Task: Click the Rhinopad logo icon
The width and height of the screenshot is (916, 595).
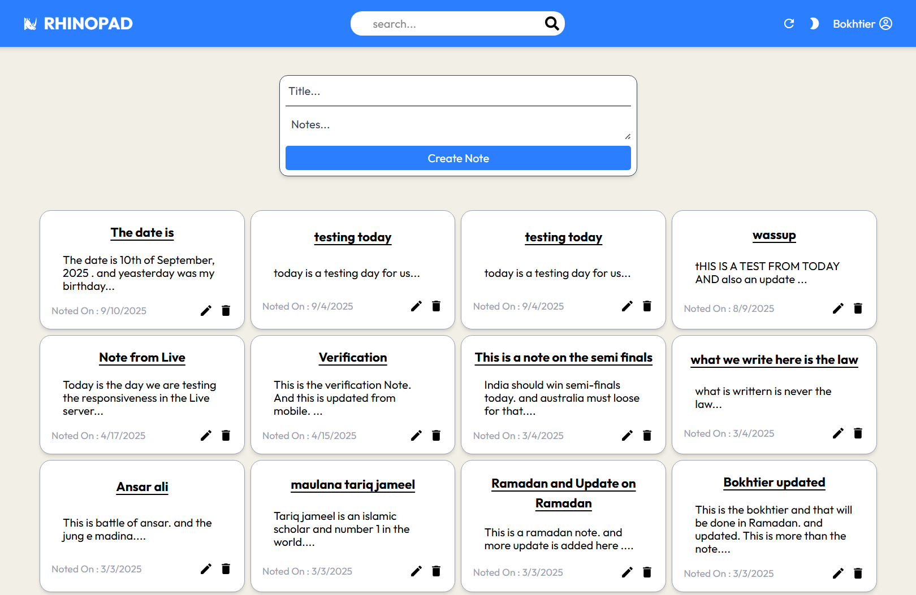Action: click(x=31, y=24)
